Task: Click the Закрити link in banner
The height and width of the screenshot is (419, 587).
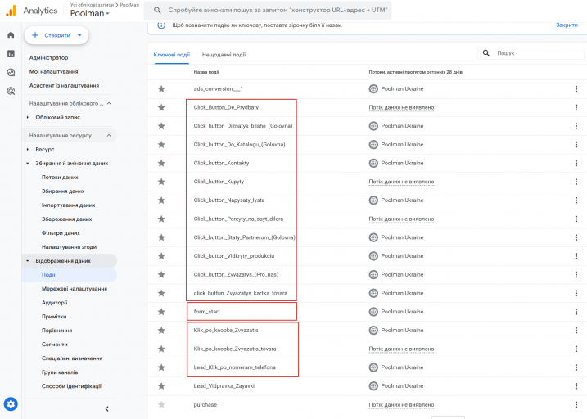Action: pos(567,25)
